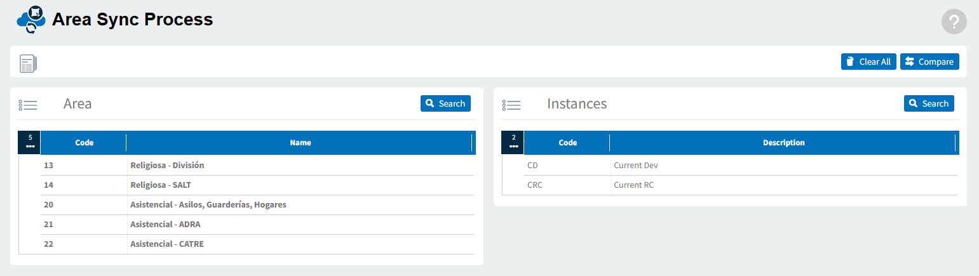Open the Instances grid options menu showing 2
The width and height of the screenshot is (979, 276).
(x=513, y=142)
